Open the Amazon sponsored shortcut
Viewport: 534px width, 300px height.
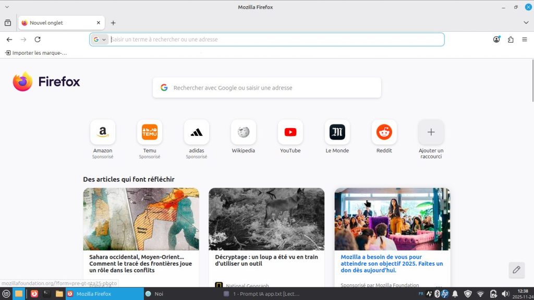pyautogui.click(x=103, y=132)
